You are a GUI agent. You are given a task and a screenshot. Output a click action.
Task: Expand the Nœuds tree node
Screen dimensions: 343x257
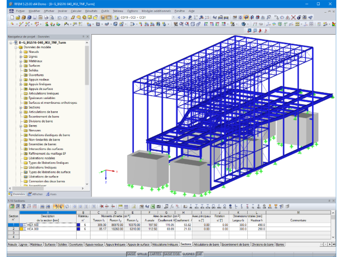(20, 52)
